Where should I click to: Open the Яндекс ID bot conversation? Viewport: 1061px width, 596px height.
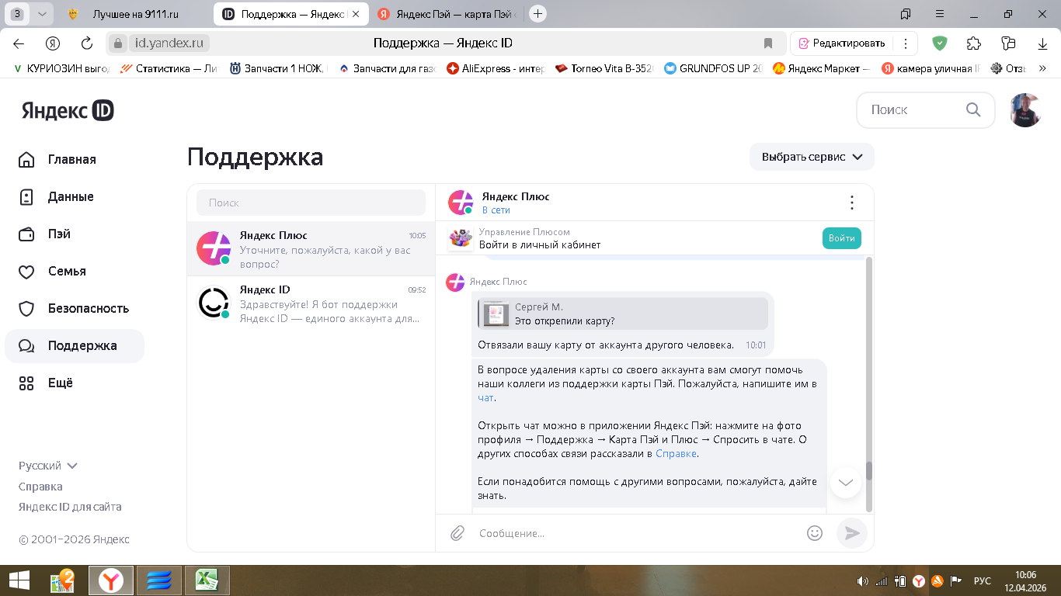click(311, 303)
